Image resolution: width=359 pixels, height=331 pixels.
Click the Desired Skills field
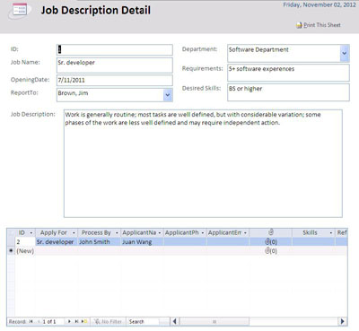point(288,92)
